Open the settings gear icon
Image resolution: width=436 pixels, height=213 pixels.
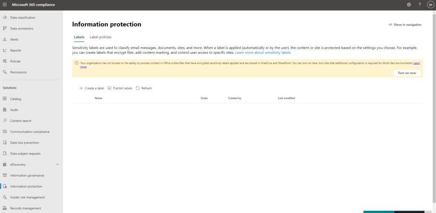point(409,5)
